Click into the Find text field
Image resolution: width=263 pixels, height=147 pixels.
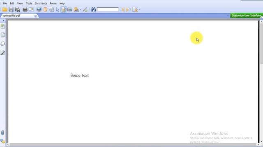pyautogui.click(x=108, y=9)
